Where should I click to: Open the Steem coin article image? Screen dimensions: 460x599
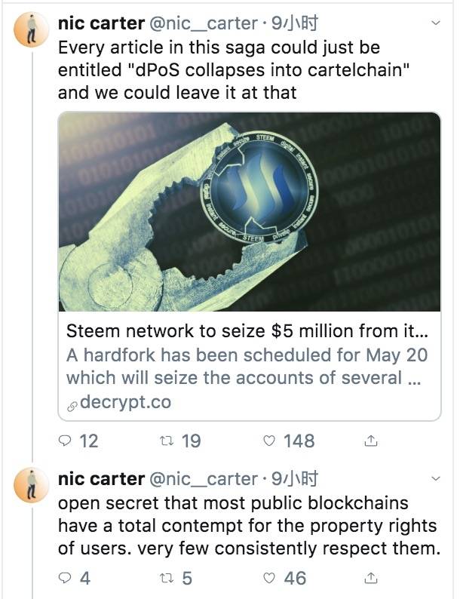250,212
